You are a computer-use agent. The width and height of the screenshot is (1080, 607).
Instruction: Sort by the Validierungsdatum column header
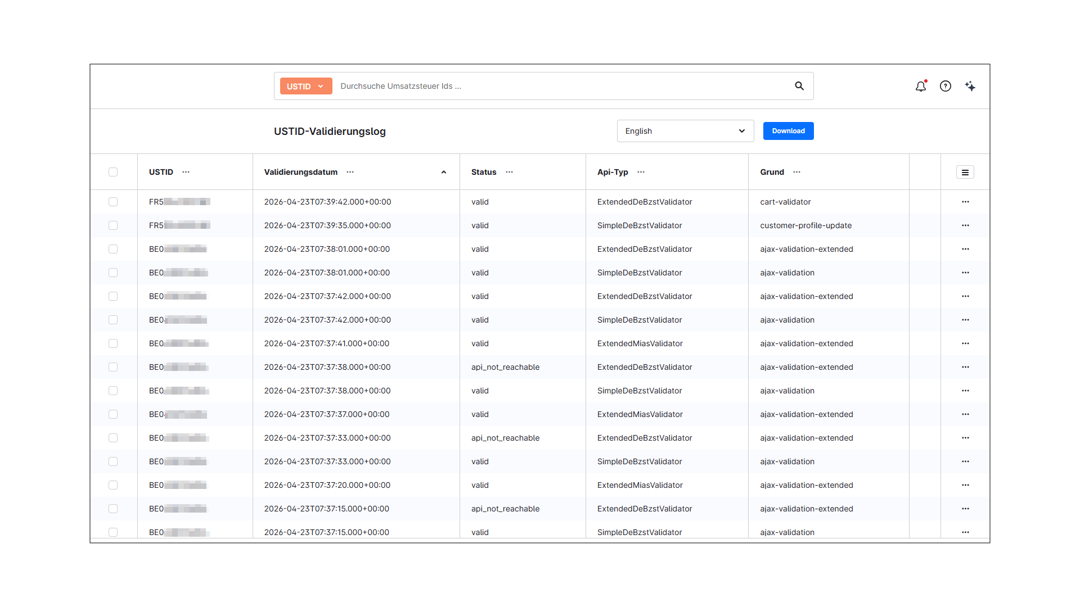point(301,172)
